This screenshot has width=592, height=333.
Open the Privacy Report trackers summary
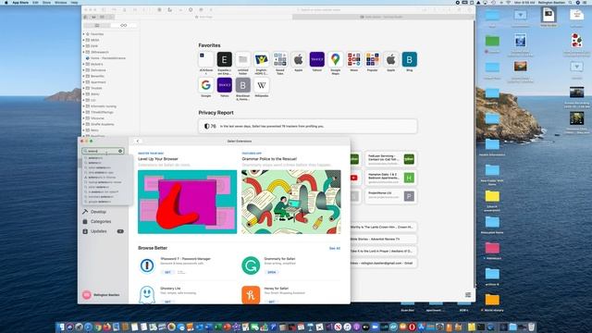click(308, 126)
